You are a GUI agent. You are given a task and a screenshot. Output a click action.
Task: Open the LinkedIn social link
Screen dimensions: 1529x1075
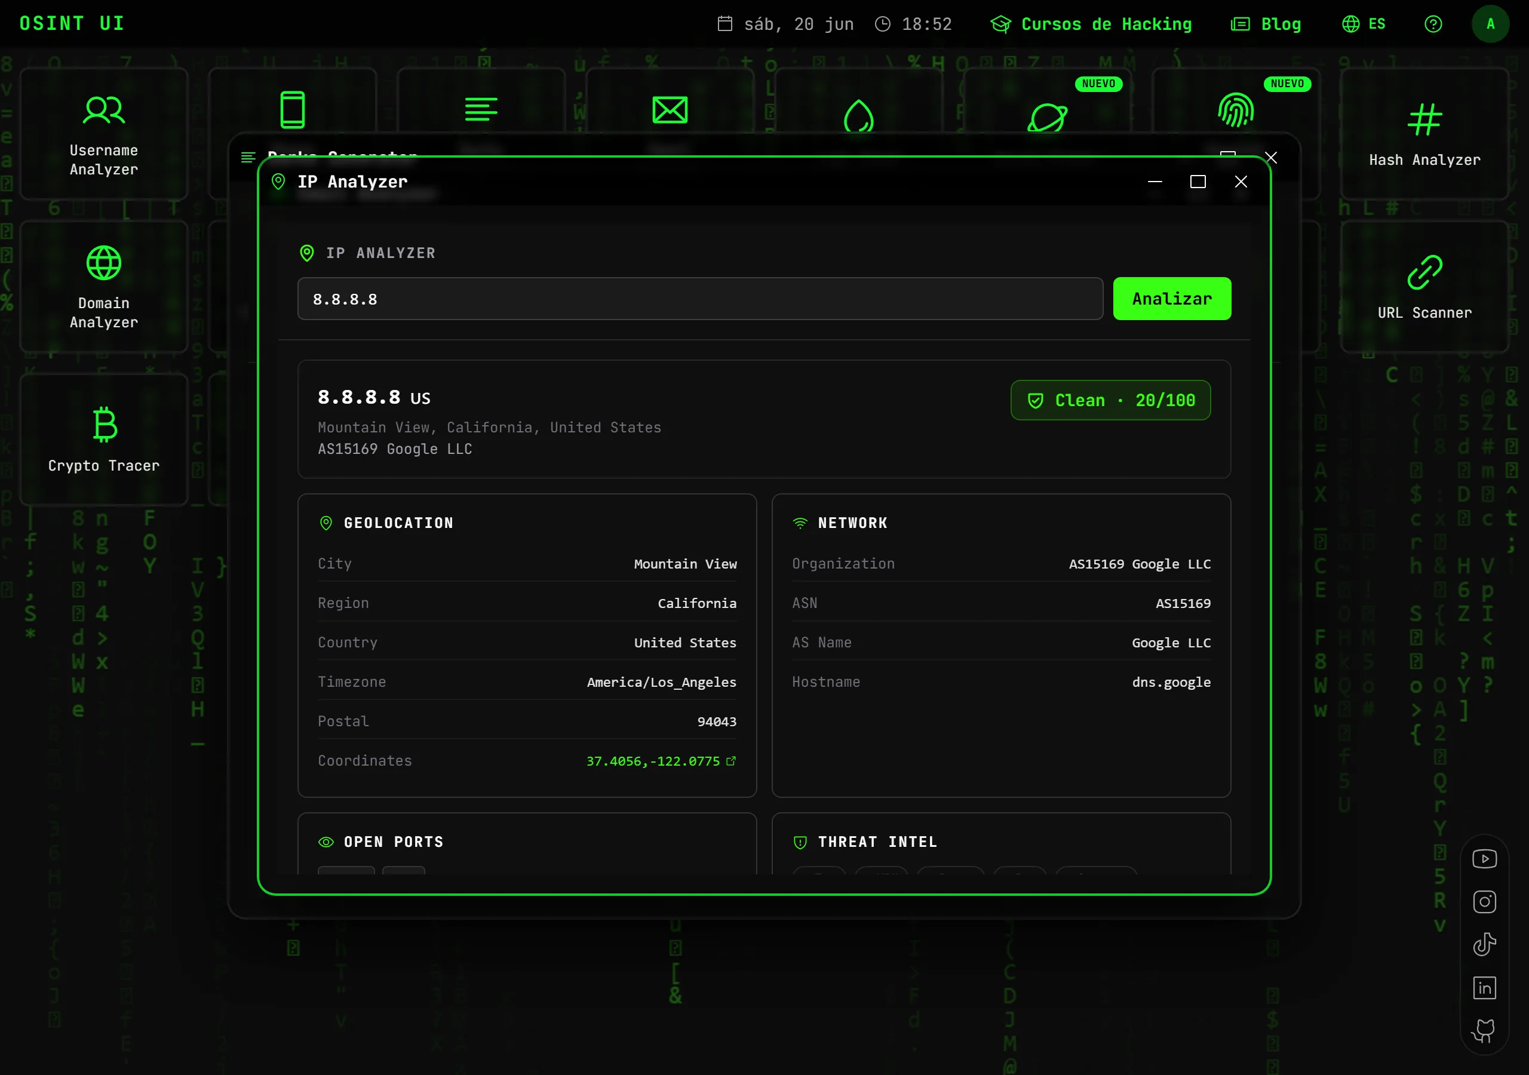pyautogui.click(x=1484, y=988)
